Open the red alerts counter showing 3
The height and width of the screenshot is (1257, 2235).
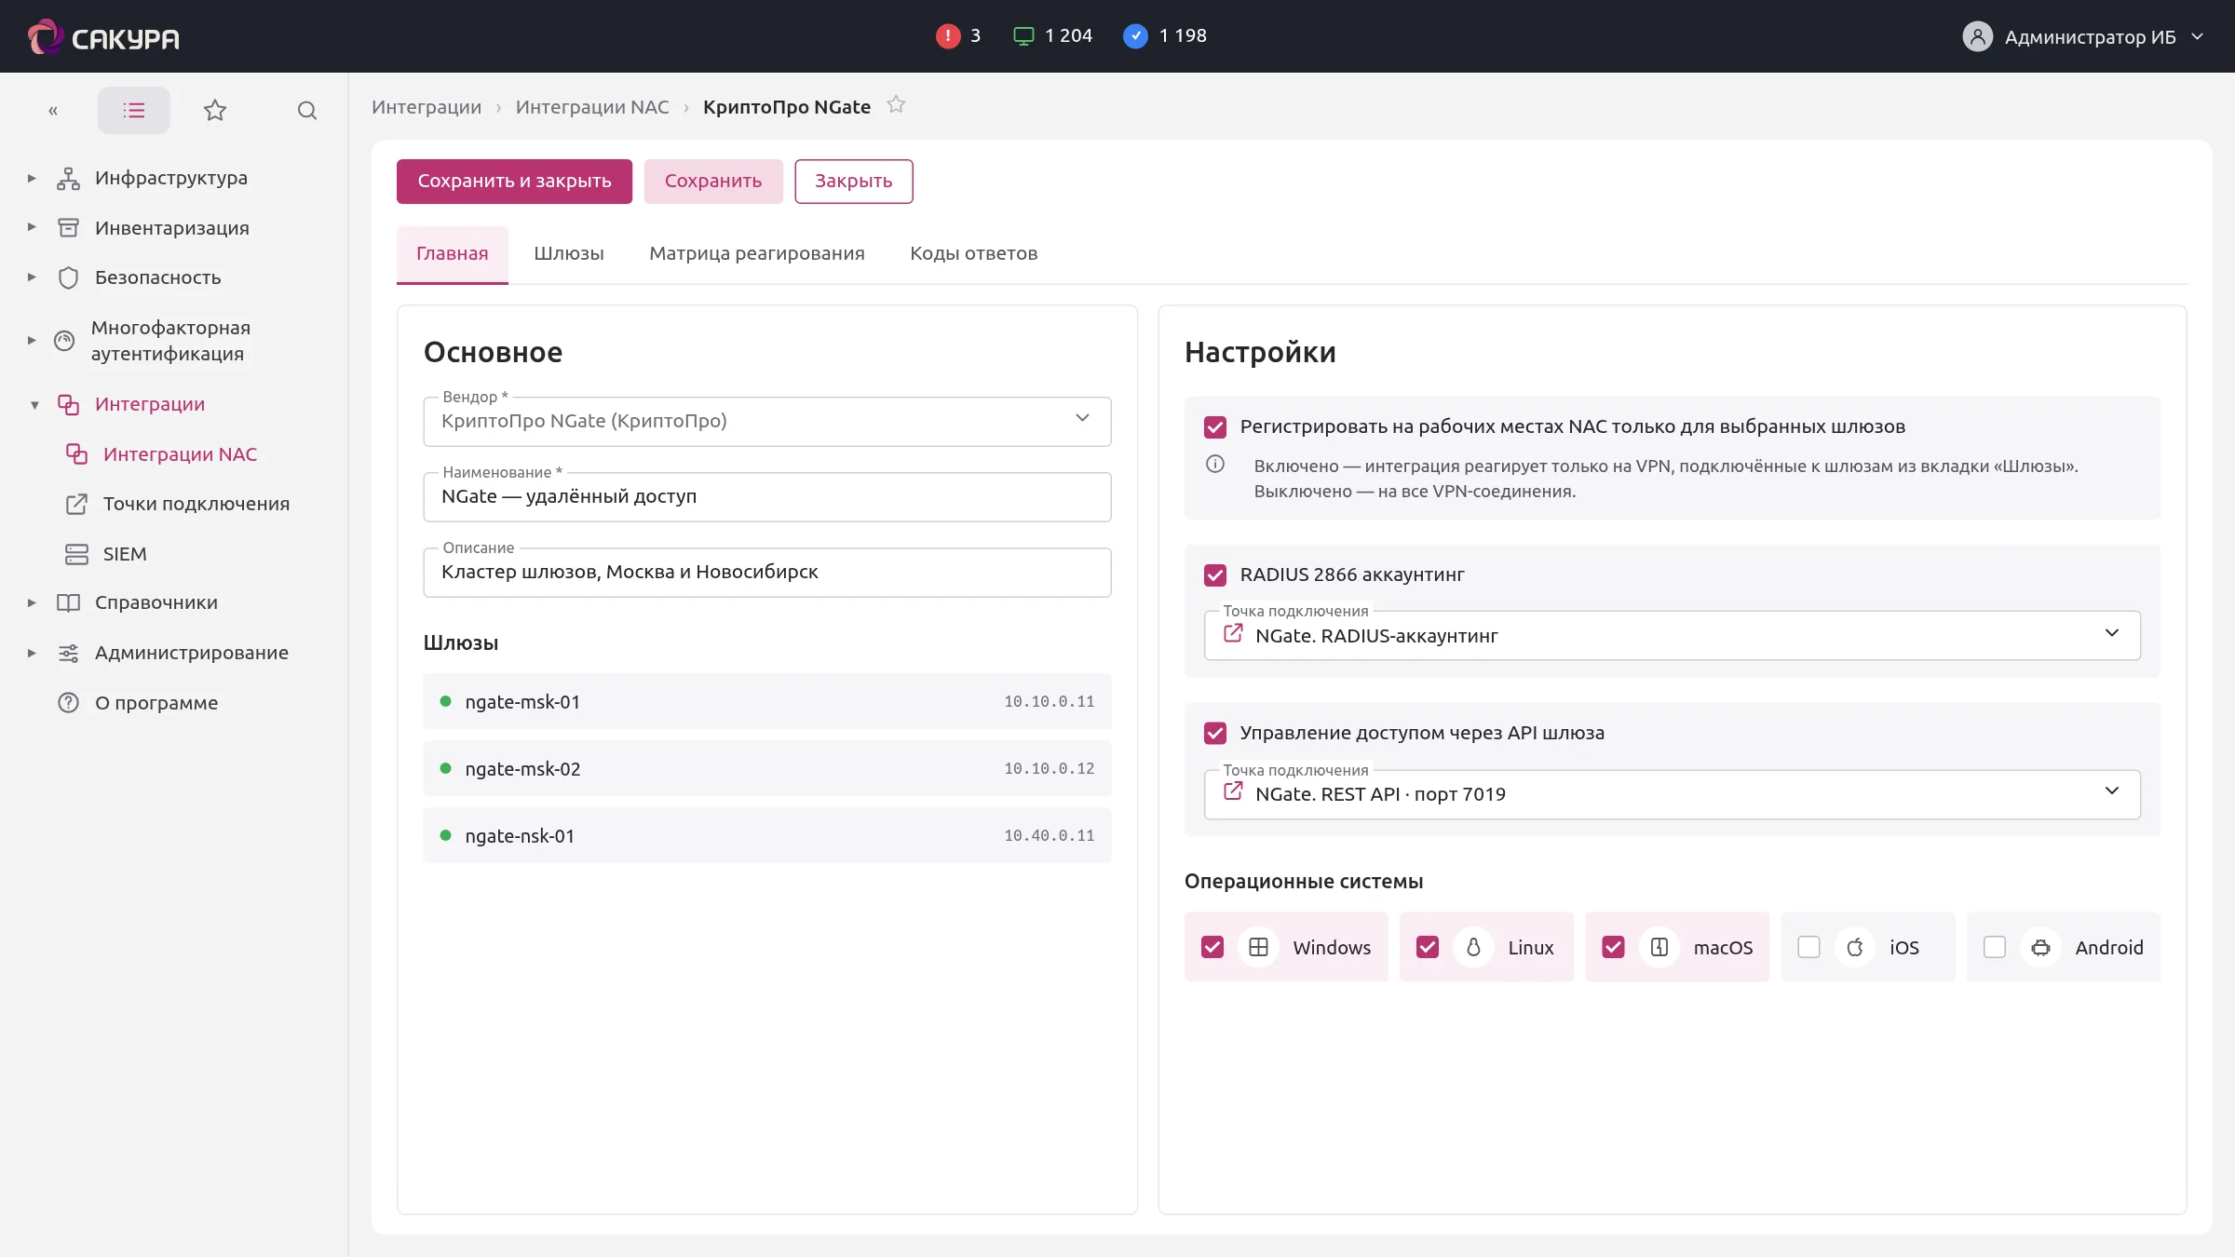[x=957, y=35]
